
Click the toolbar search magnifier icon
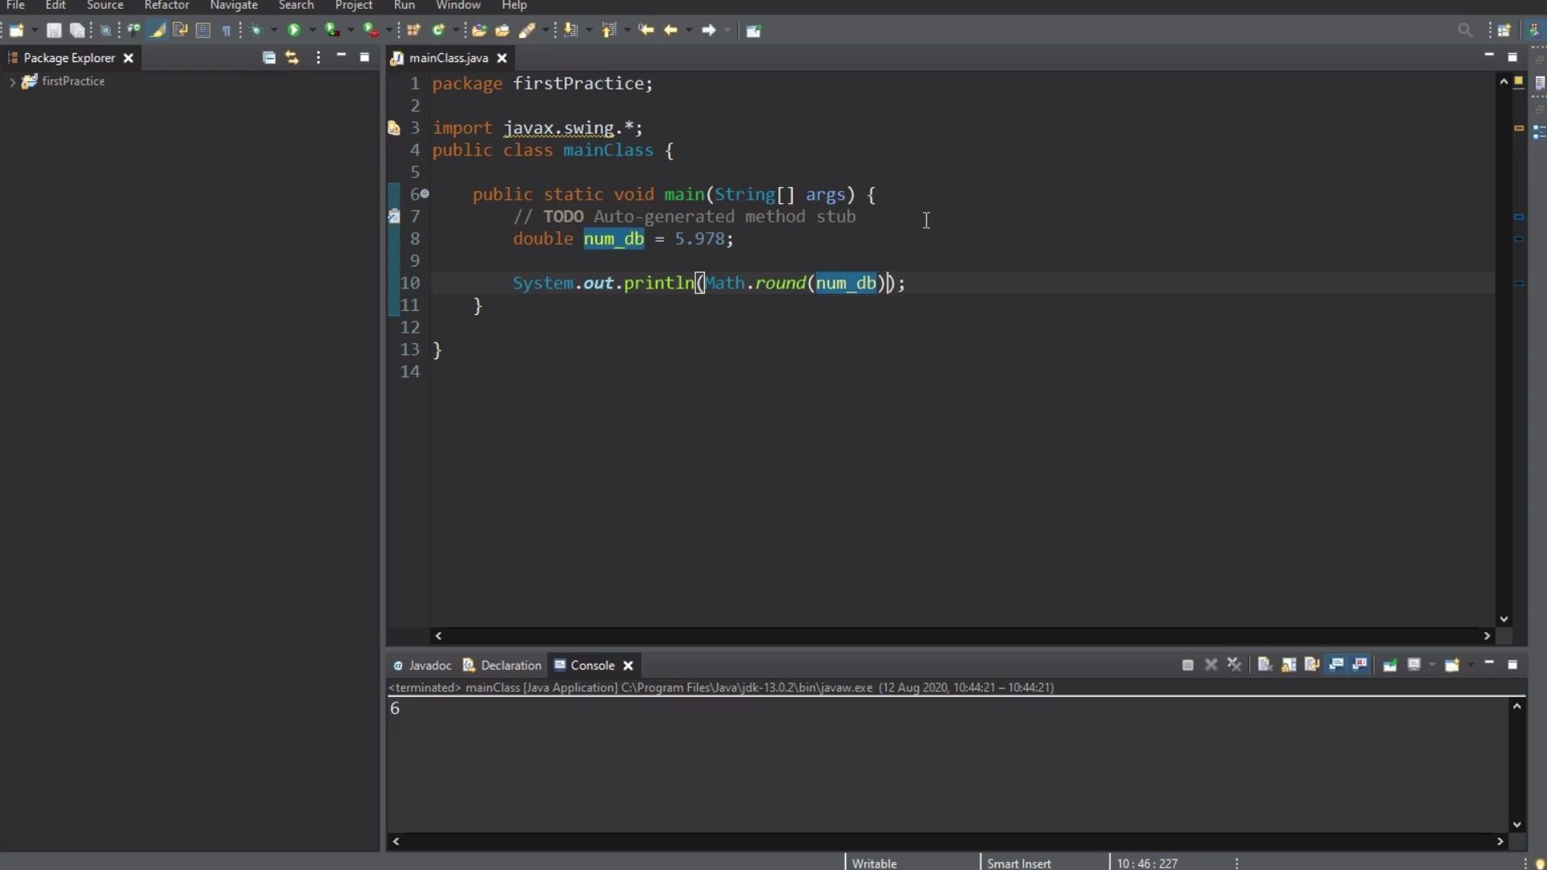pos(1465,31)
